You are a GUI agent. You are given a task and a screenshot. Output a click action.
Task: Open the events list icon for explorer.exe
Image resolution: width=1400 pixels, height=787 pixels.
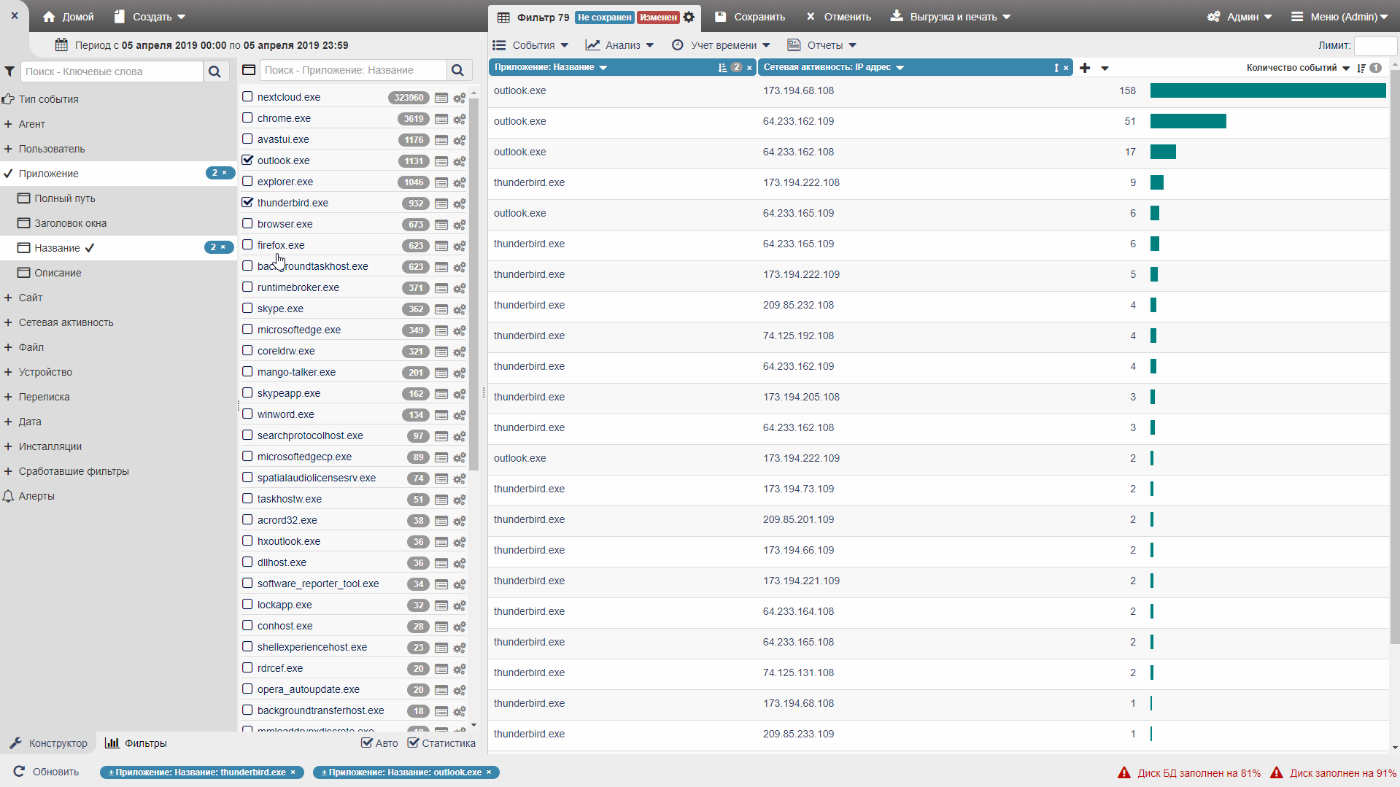(x=441, y=182)
